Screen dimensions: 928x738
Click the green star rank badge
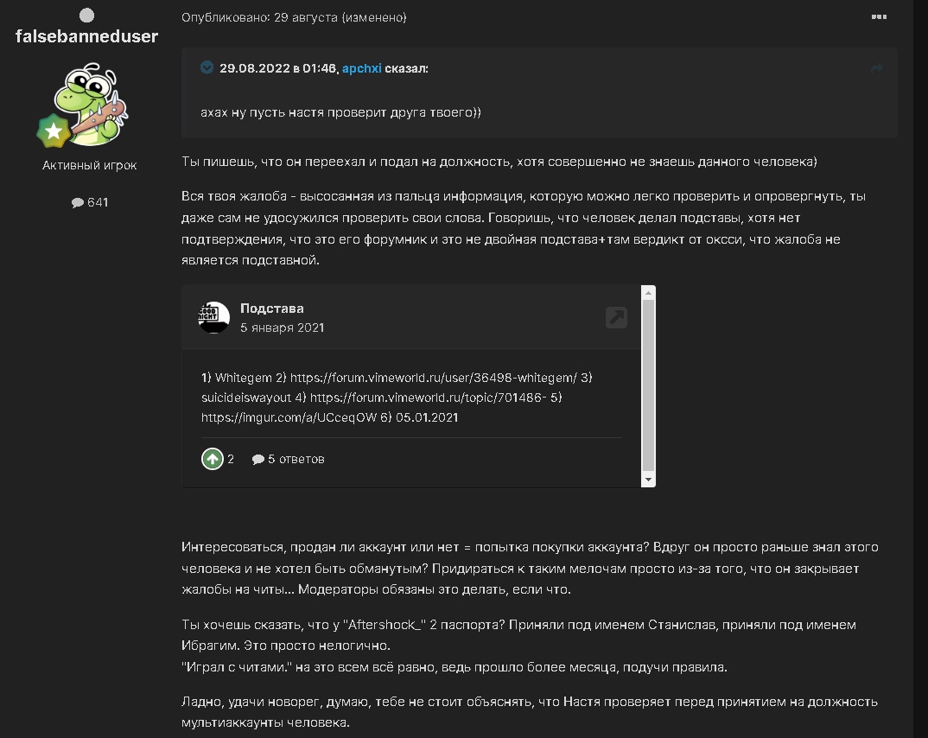pyautogui.click(x=53, y=131)
